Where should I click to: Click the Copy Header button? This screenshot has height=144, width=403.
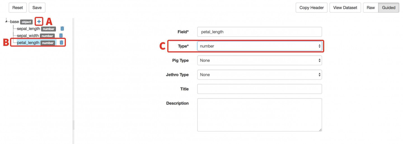[x=311, y=8]
